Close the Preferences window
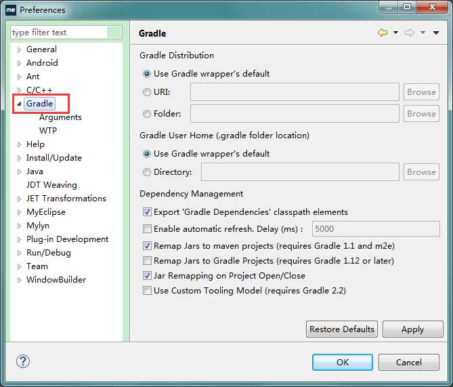 pos(432,7)
